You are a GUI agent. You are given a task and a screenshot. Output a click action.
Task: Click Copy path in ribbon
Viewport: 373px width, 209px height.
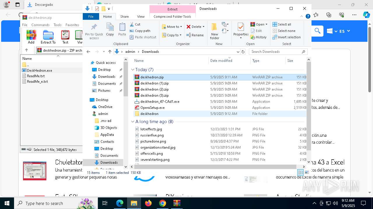coord(140,31)
